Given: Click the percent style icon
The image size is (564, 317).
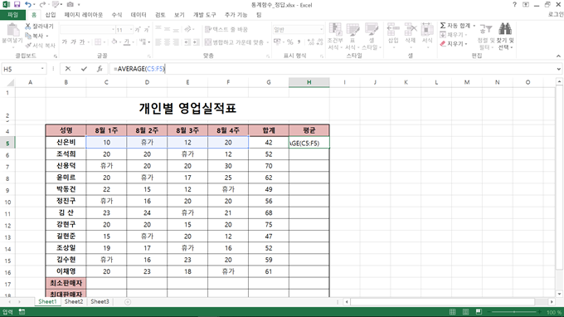Looking at the screenshot, I should [290, 42].
